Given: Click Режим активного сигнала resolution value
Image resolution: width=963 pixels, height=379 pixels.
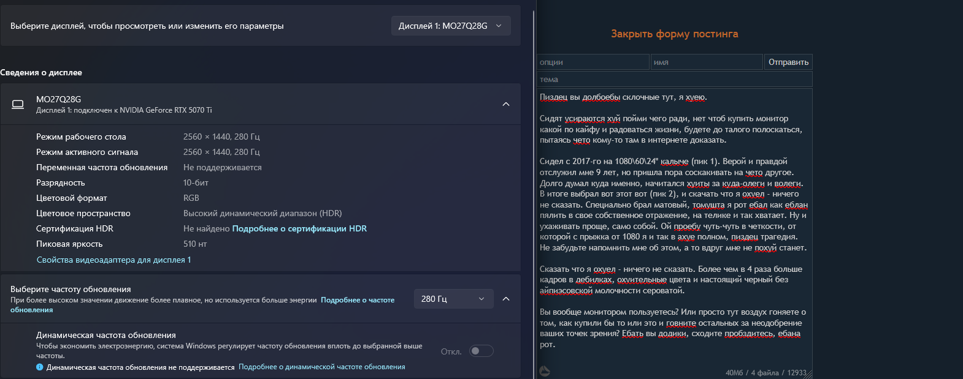Looking at the screenshot, I should click(221, 152).
